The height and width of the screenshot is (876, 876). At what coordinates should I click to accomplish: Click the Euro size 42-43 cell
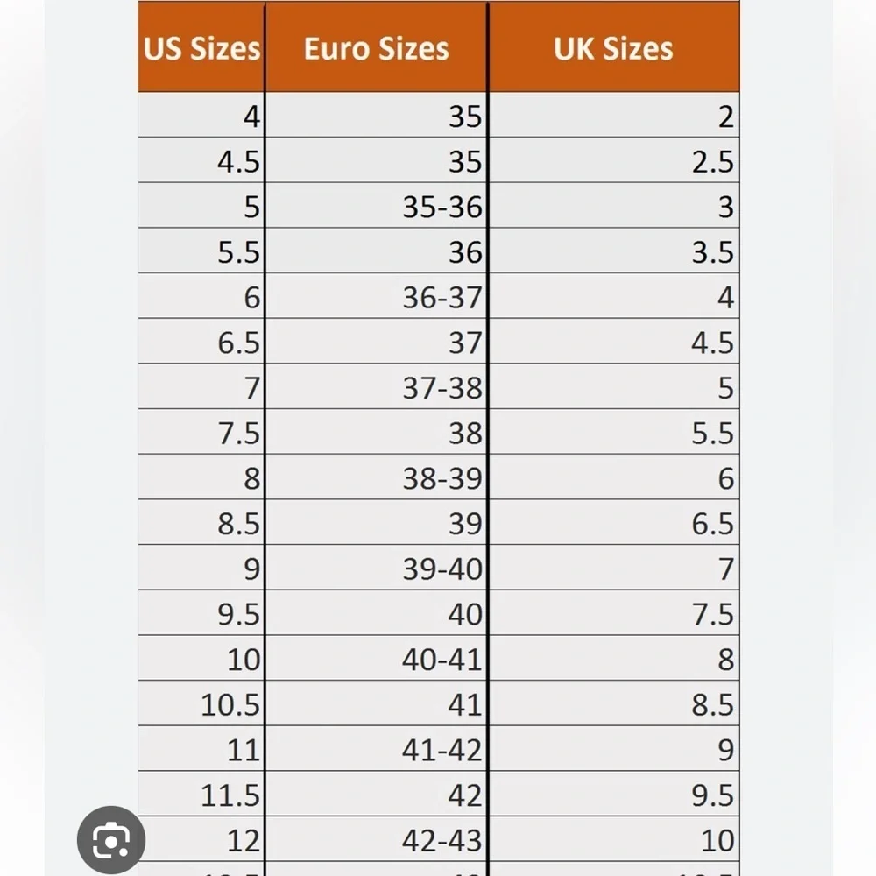click(377, 839)
